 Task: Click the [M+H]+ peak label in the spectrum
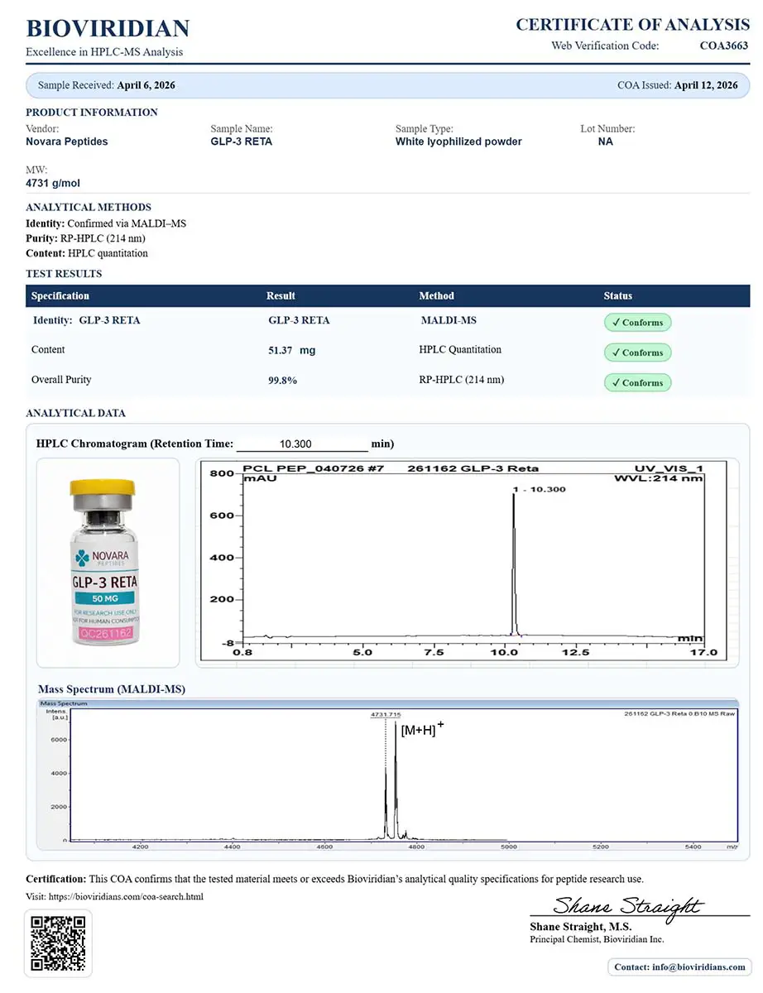coord(422,730)
